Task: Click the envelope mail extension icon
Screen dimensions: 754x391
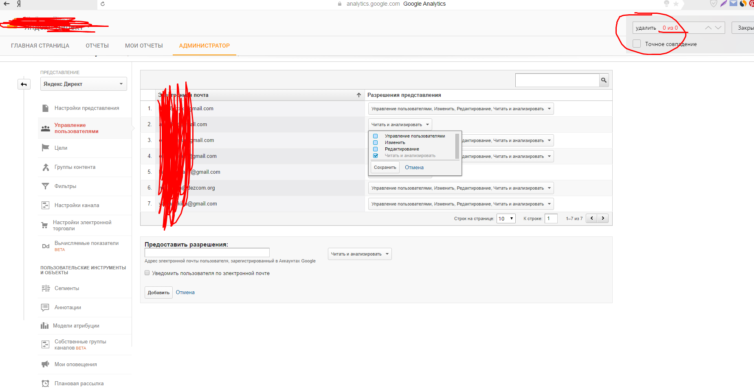Action: pos(733,4)
